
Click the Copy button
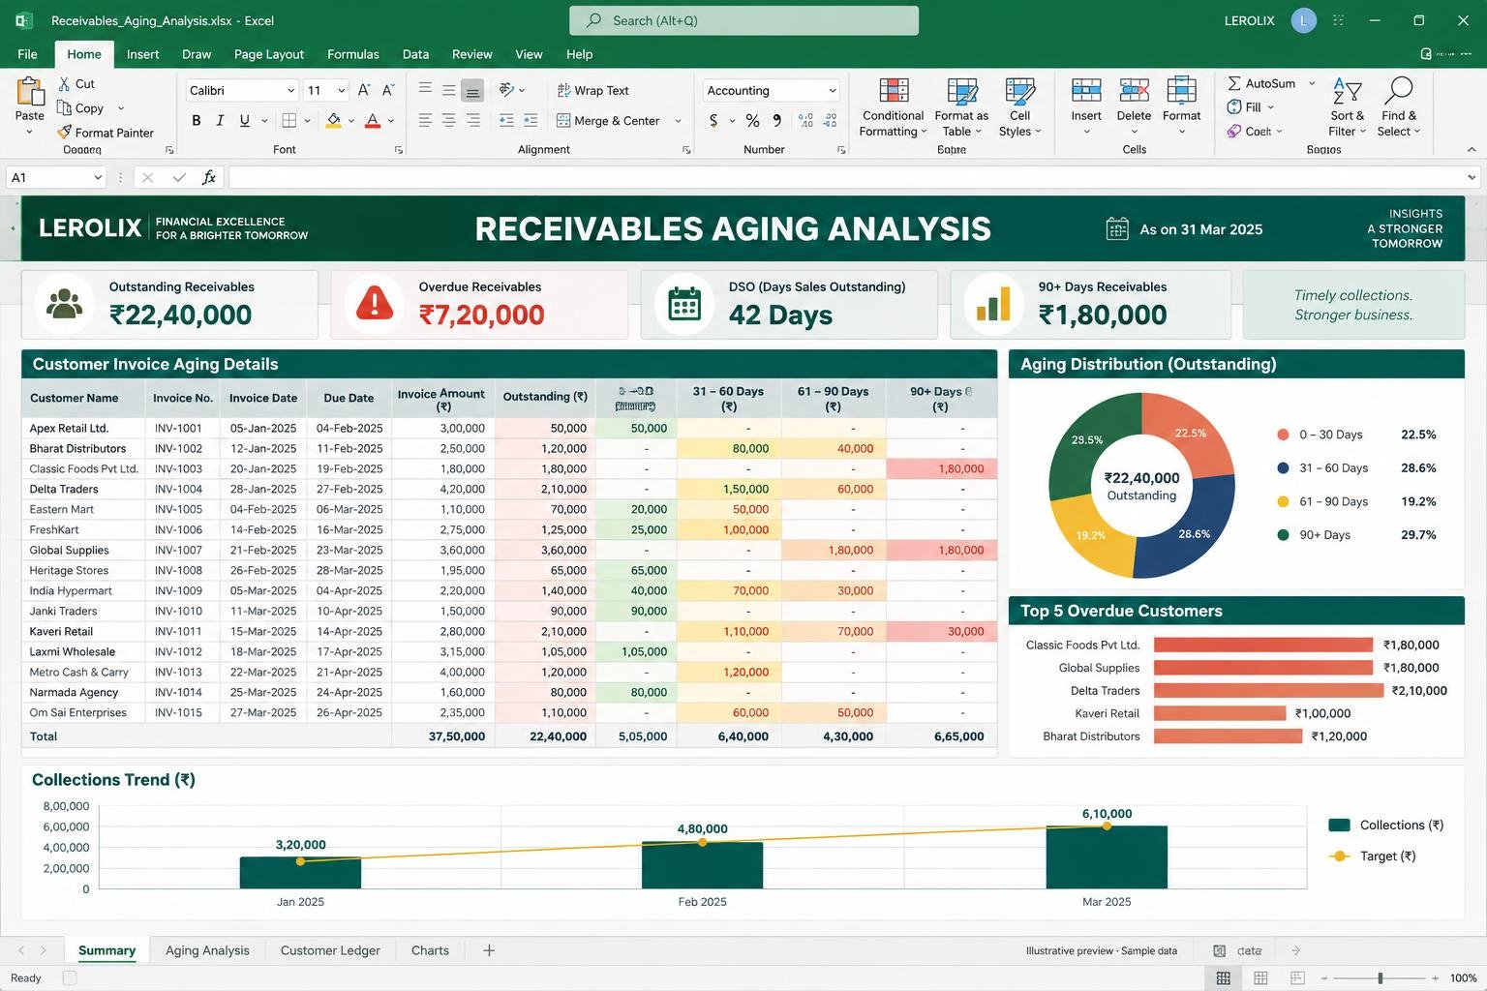80,108
